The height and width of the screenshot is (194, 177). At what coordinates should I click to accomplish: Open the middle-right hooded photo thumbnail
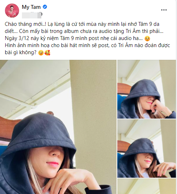147,148
